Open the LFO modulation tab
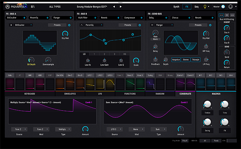 pyautogui.click(x=100, y=94)
